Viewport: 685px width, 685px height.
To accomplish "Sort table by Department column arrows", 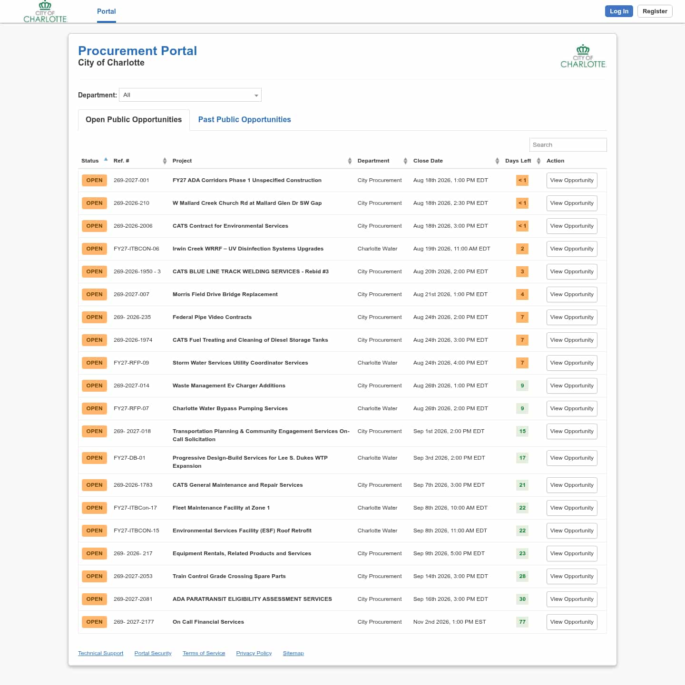I will click(405, 161).
